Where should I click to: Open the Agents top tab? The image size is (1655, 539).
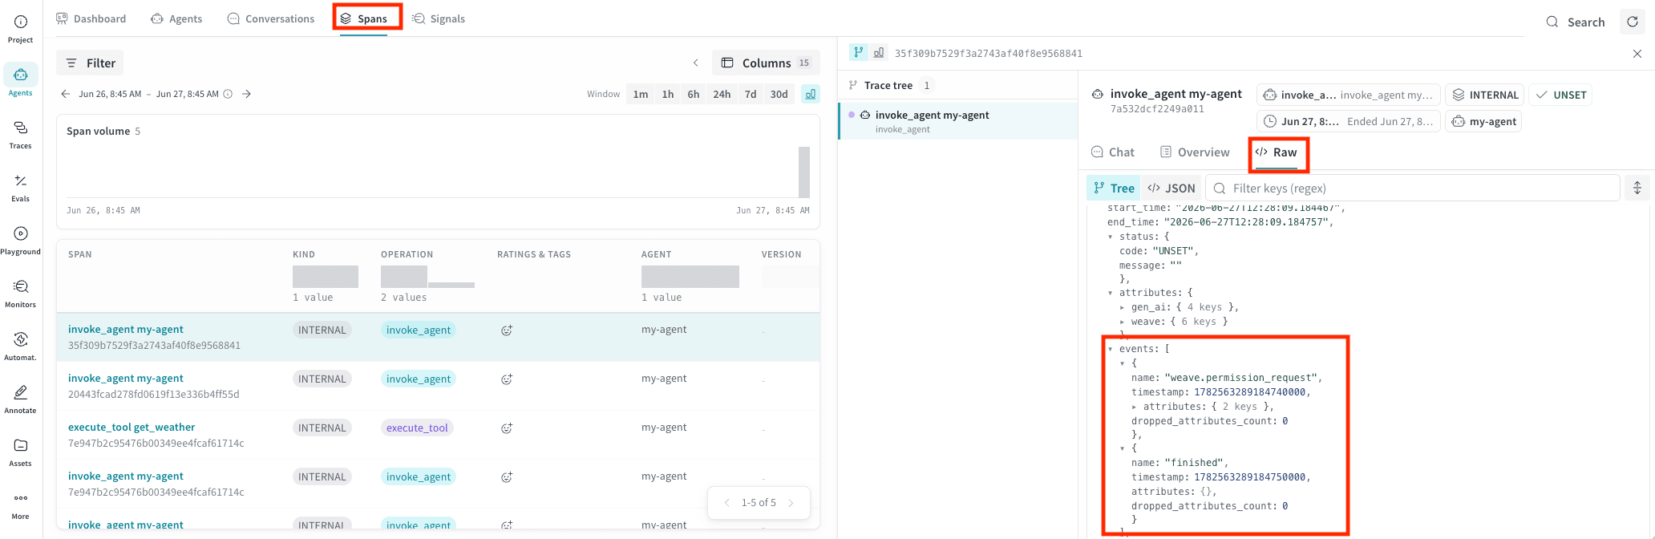[x=176, y=18]
